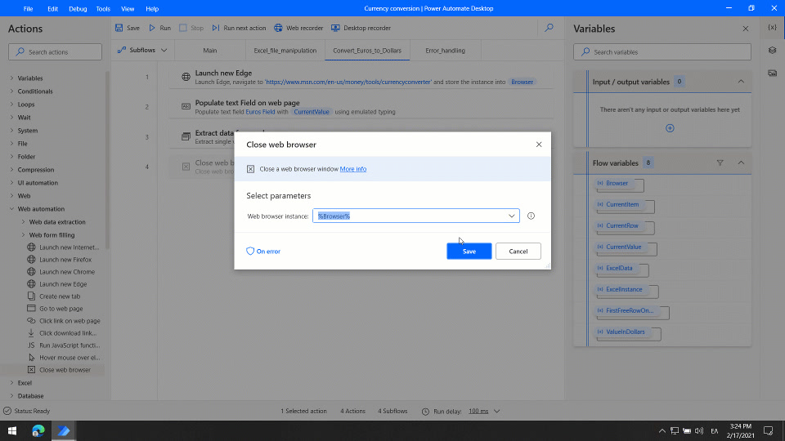Image resolution: width=785 pixels, height=441 pixels.
Task: Add input/output variable with plus icon
Action: [670, 128]
